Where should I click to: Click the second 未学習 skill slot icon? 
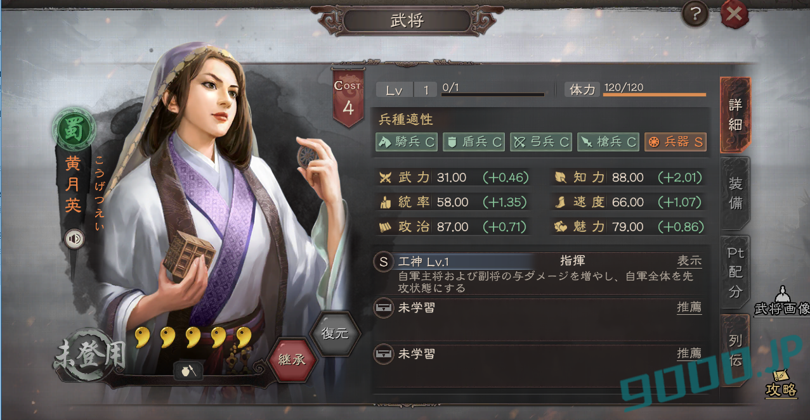[383, 354]
